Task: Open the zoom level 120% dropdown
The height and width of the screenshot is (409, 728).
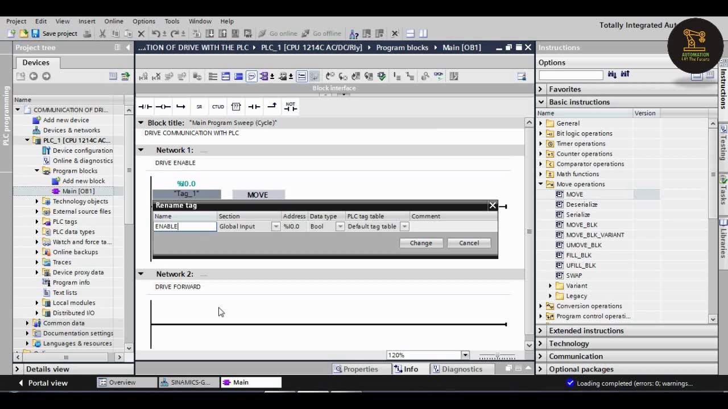Action: [465, 355]
